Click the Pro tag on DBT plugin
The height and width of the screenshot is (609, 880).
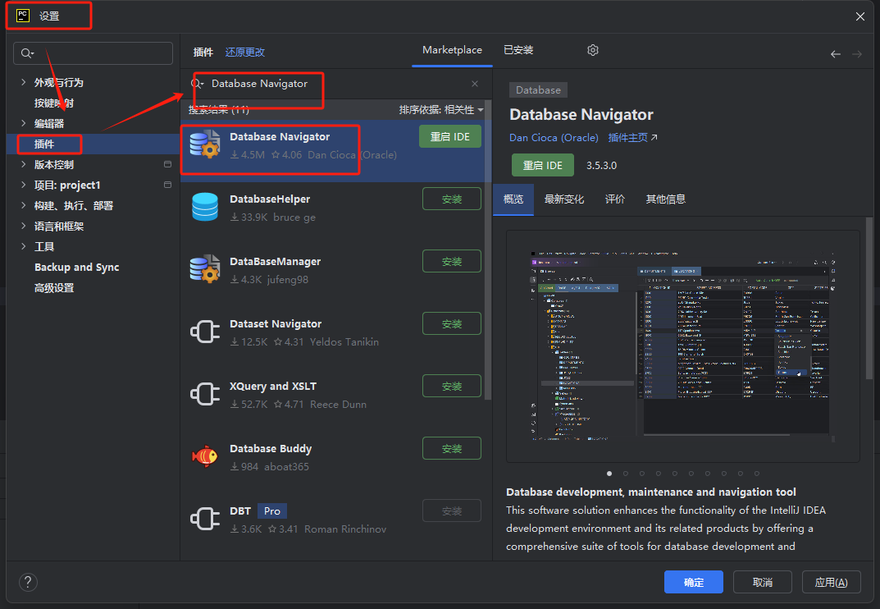(x=272, y=511)
